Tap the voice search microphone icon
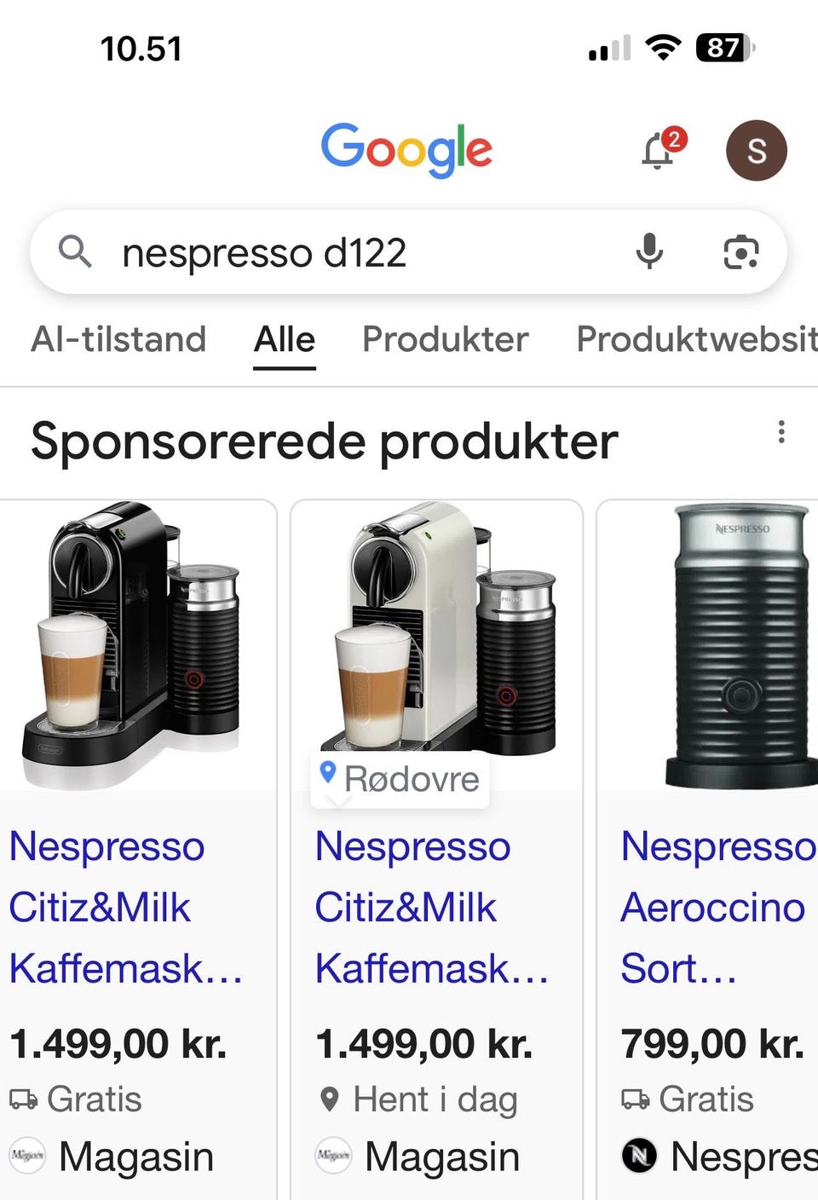Image resolution: width=818 pixels, height=1200 pixels. coord(649,252)
